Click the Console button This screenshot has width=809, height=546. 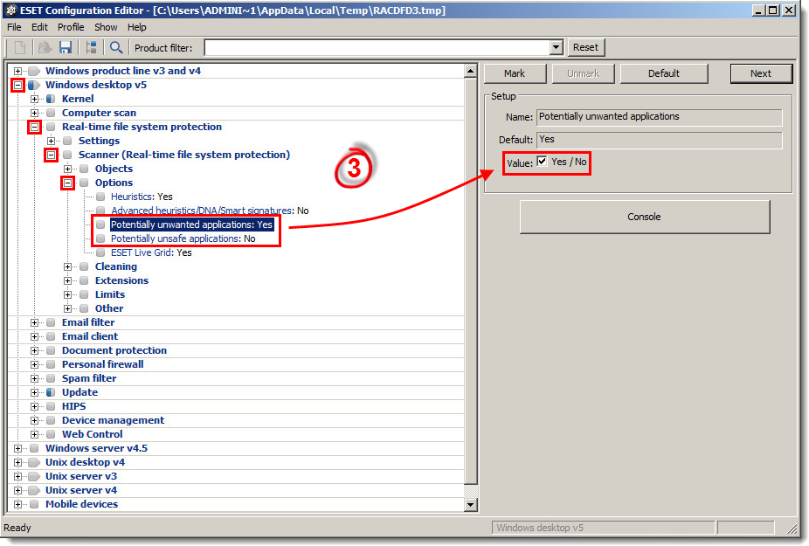coord(644,217)
